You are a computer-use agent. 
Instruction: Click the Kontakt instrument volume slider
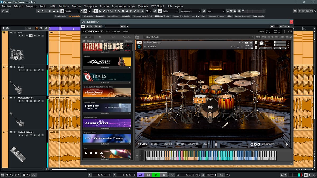pyautogui.click(x=280, y=48)
